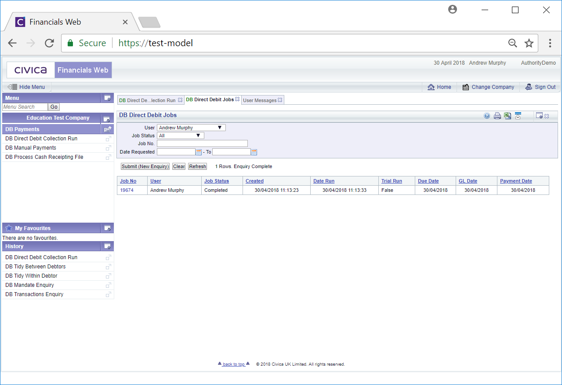Export results with the Excel icon
The image size is (562, 385).
click(x=508, y=116)
